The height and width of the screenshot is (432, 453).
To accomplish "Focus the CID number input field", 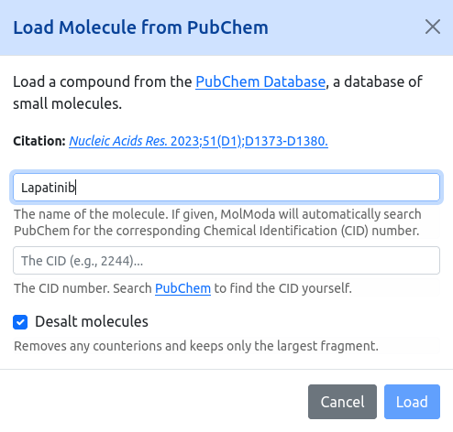I will click(226, 261).
